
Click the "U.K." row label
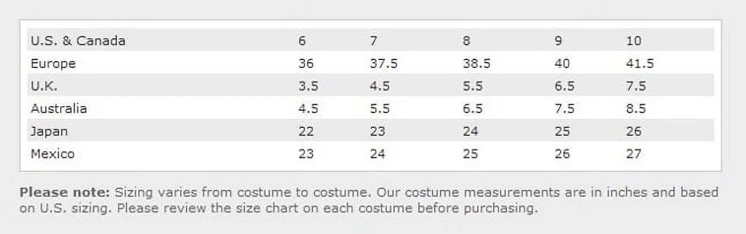(44, 86)
